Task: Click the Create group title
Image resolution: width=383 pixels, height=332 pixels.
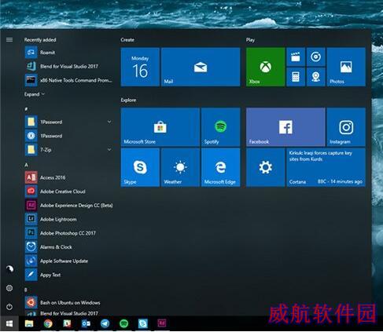Action: click(127, 40)
